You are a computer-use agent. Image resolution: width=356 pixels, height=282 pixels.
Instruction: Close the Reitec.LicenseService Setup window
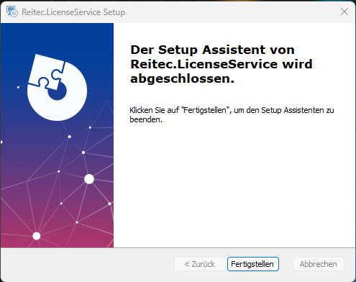pyautogui.click(x=344, y=12)
